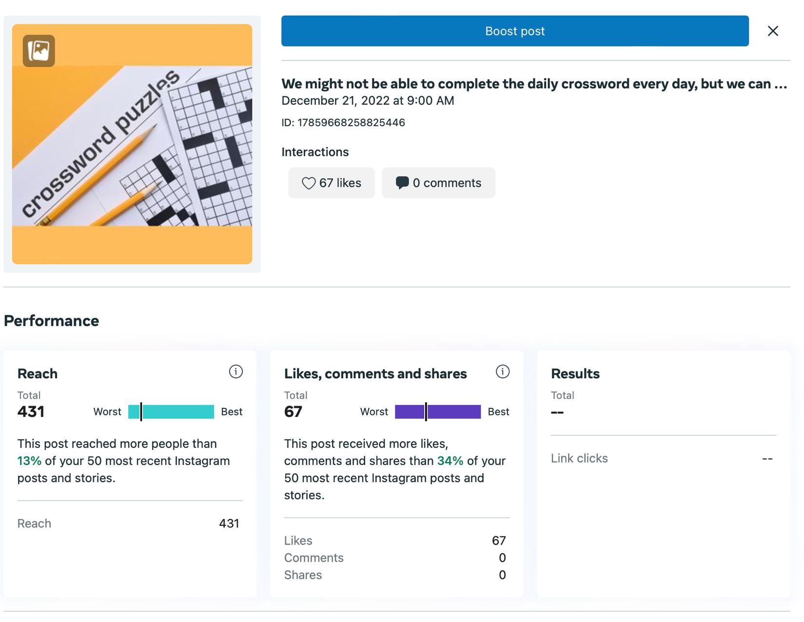The width and height of the screenshot is (804, 622).
Task: Open the Reach info icon
Action: (x=236, y=372)
